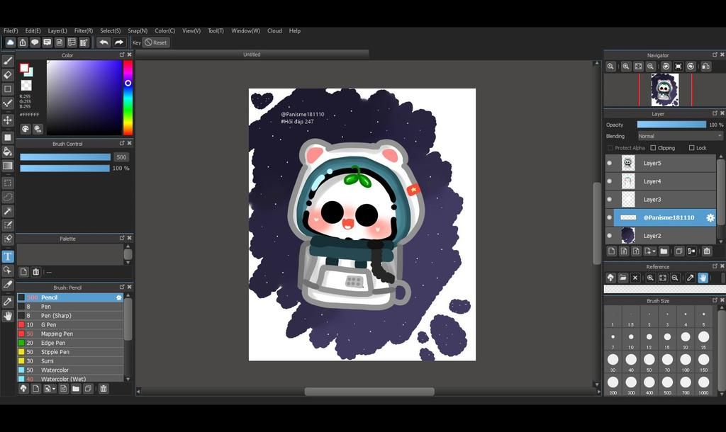Undock the Palette panel

(x=122, y=238)
